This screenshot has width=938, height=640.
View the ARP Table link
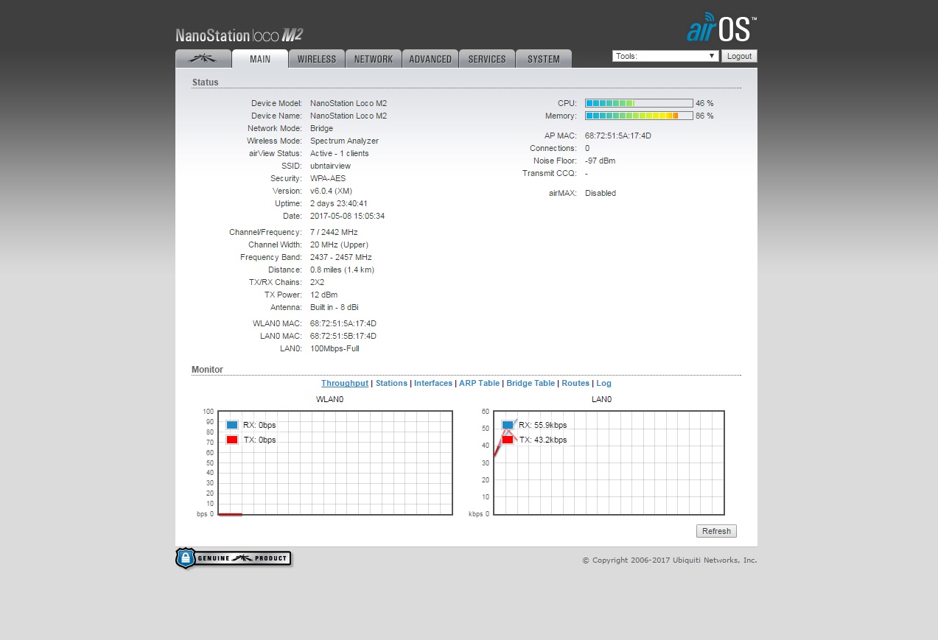click(479, 383)
